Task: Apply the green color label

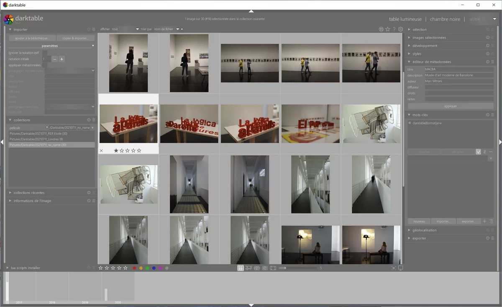Action: [x=147, y=268]
